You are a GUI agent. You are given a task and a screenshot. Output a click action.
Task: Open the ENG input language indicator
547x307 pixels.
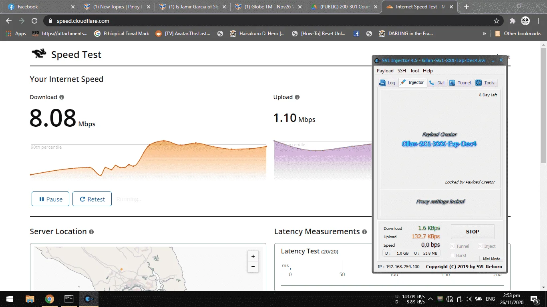(x=490, y=299)
